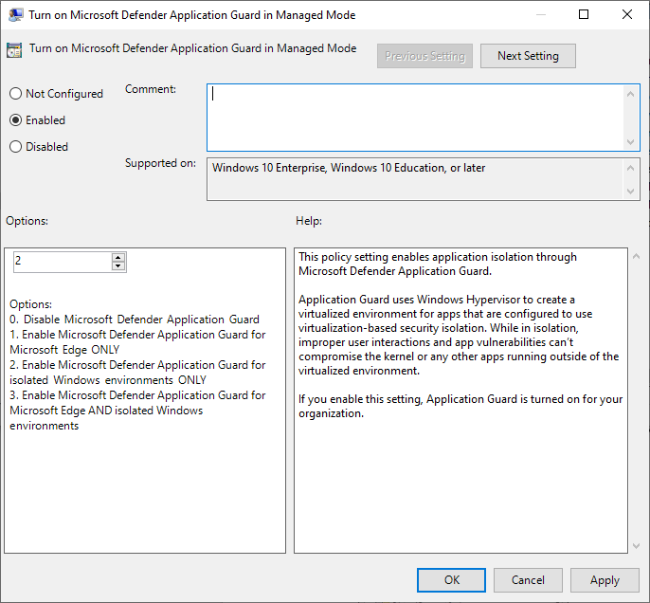Click the Supported on text Windows 10 Enterprise
This screenshot has height=603, width=650.
tap(269, 168)
